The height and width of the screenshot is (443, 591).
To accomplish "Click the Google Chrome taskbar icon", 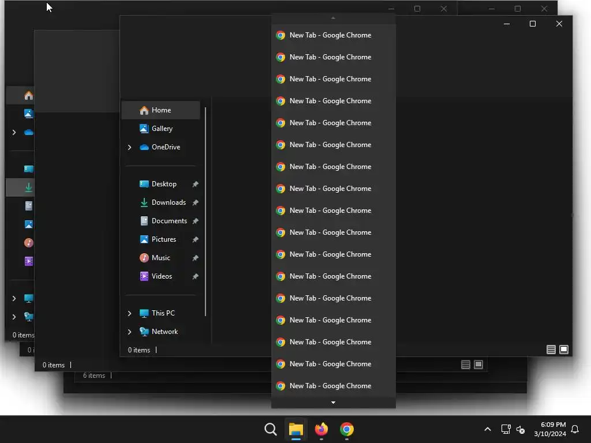I will click(347, 429).
